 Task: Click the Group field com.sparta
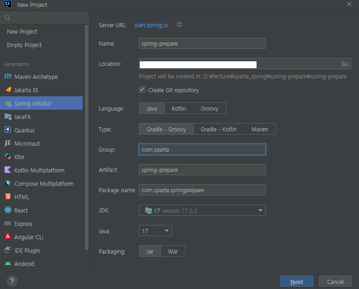click(x=202, y=149)
